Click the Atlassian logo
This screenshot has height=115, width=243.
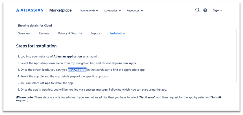coord(30,10)
